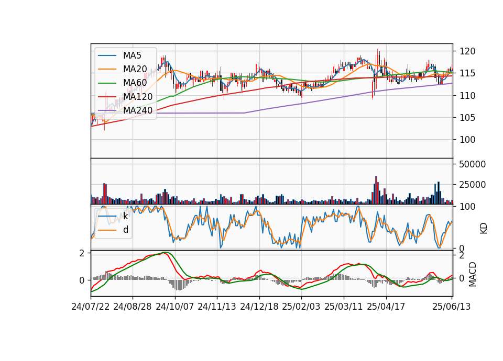Viewport: 503px width, 361px height.
Task: Click the blue MA5 legend line sample
Action: coord(107,55)
